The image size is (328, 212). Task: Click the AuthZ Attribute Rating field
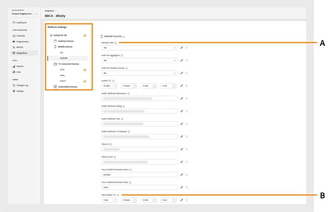point(140,111)
